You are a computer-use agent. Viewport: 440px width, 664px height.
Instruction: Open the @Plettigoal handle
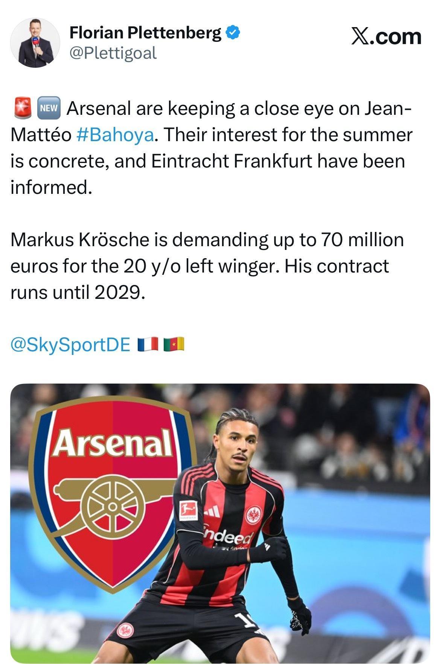pyautogui.click(x=113, y=53)
